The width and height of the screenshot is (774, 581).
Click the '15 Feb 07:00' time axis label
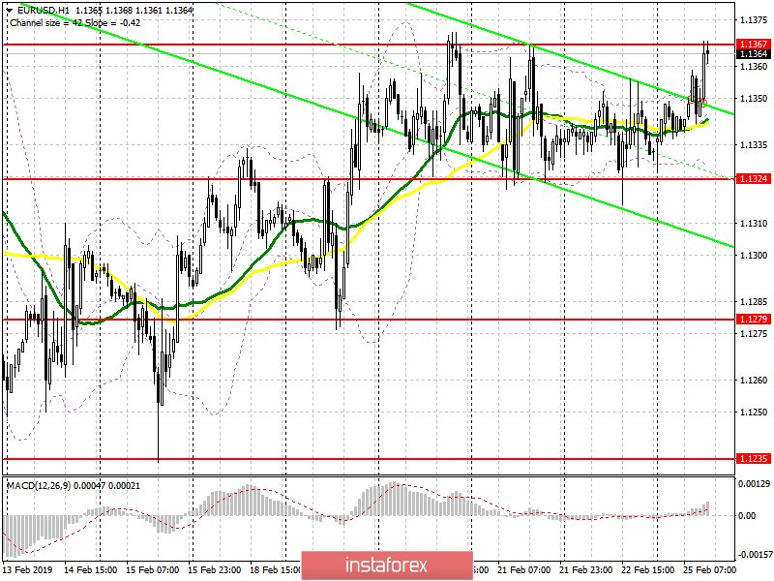point(153,569)
